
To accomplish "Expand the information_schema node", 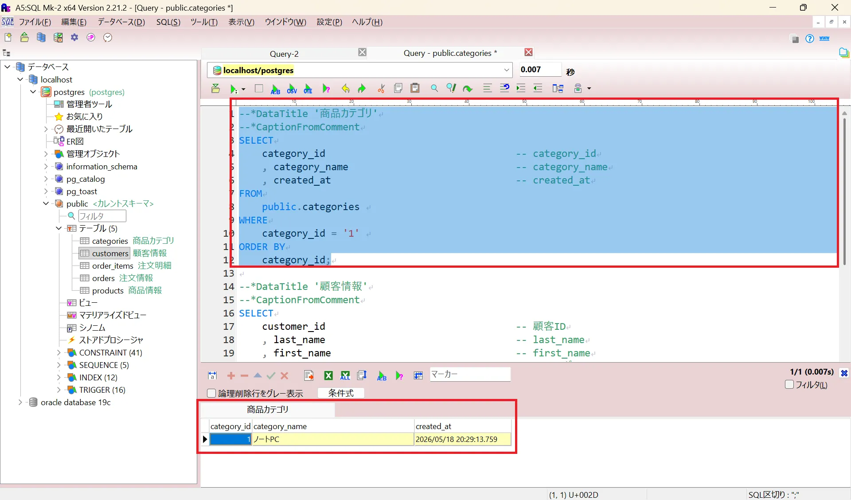I will [46, 166].
